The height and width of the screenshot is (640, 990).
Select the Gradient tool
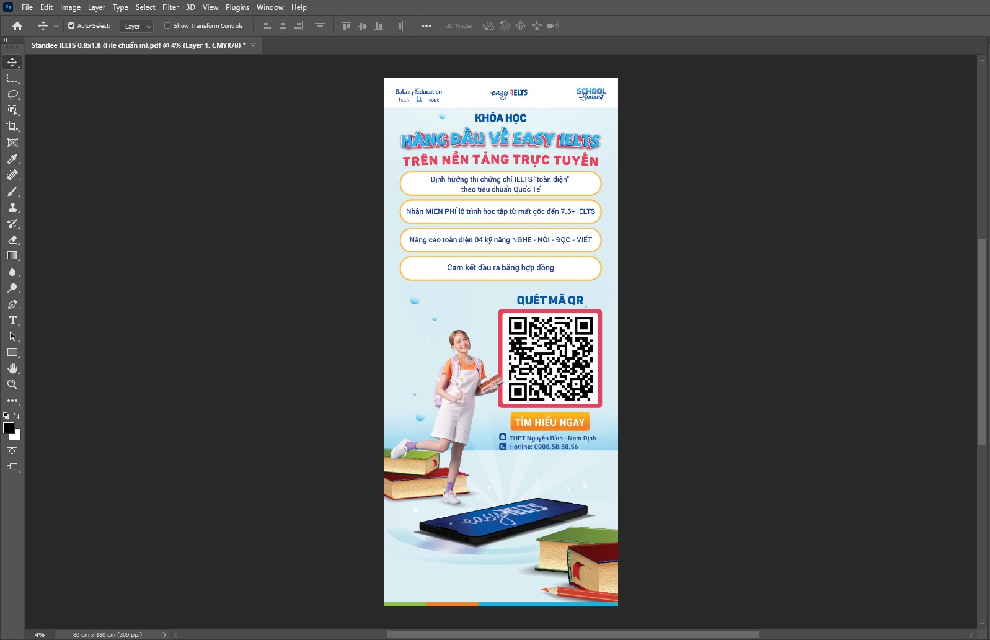[x=12, y=256]
